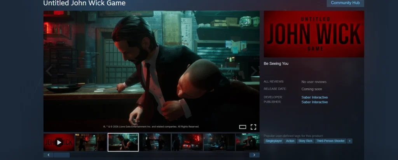Click the 'Coming soon' release date text
Viewport: 398px width, 160px height.
pyautogui.click(x=312, y=89)
